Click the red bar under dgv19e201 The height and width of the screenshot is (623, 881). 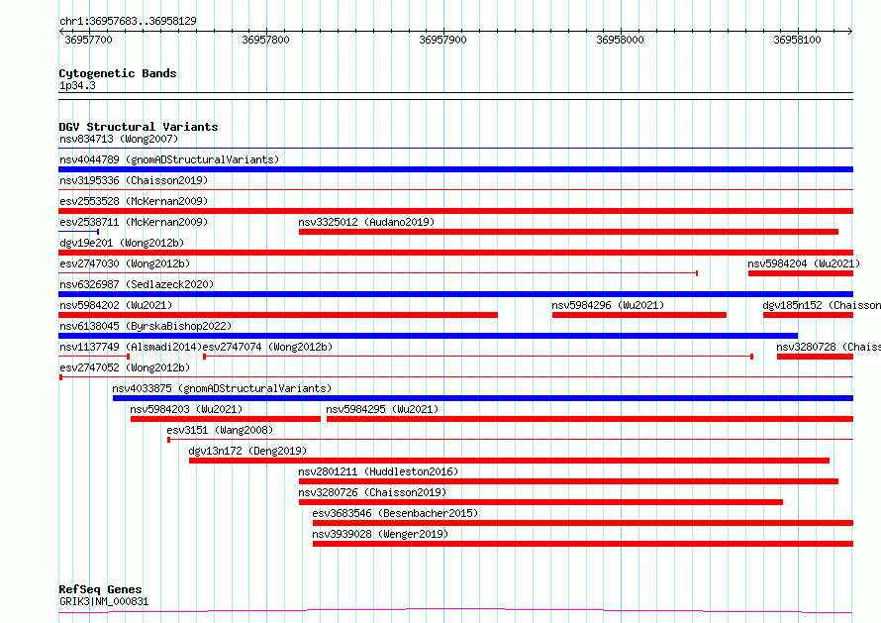coord(455,253)
